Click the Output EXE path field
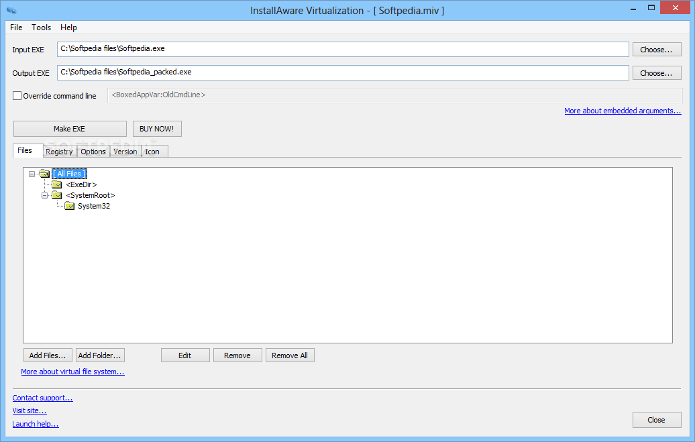The height and width of the screenshot is (442, 695). point(343,72)
